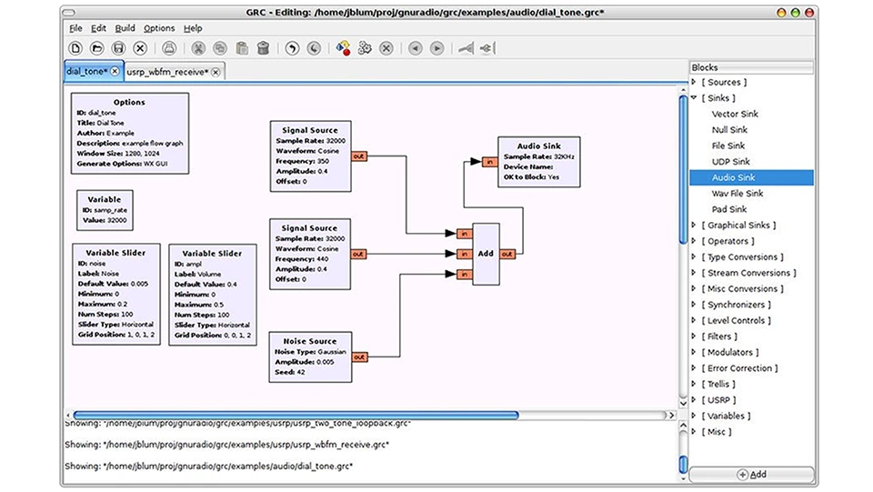Image resolution: width=873 pixels, height=492 pixels.
Task: Click the Execute flow graph gears icon
Action: click(365, 48)
